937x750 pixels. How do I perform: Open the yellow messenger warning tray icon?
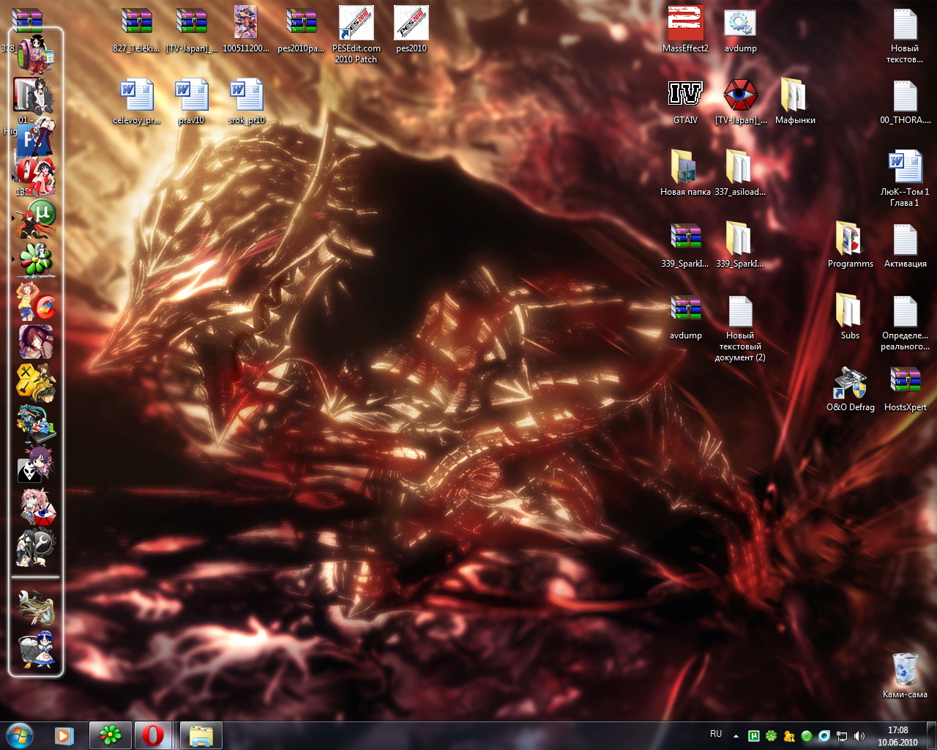point(788,736)
